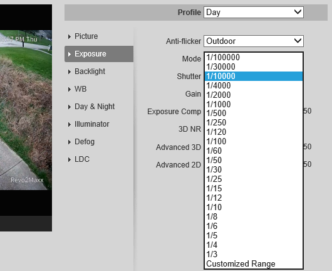
Task: Choose shutter speed 1/100
Action: click(x=254, y=141)
